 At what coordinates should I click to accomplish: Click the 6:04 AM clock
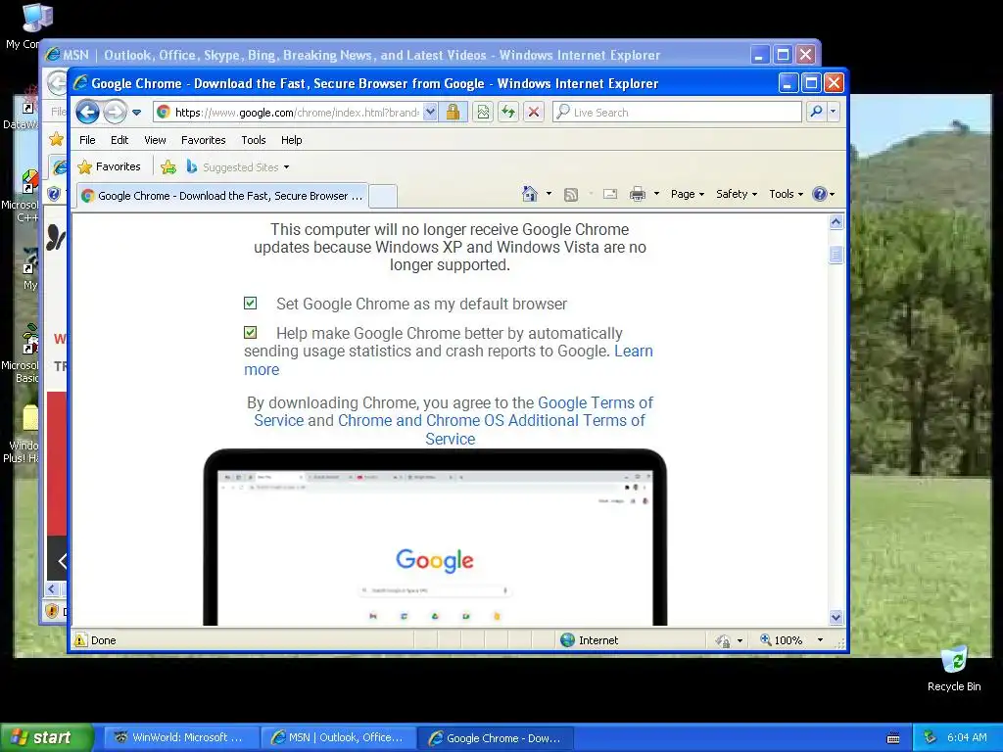(967, 737)
